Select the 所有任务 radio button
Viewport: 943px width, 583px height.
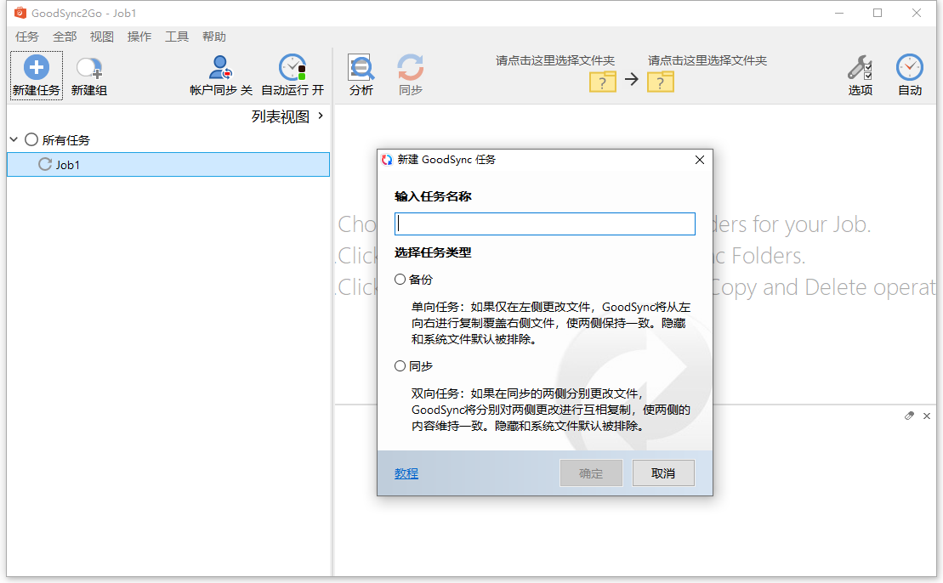[31, 139]
